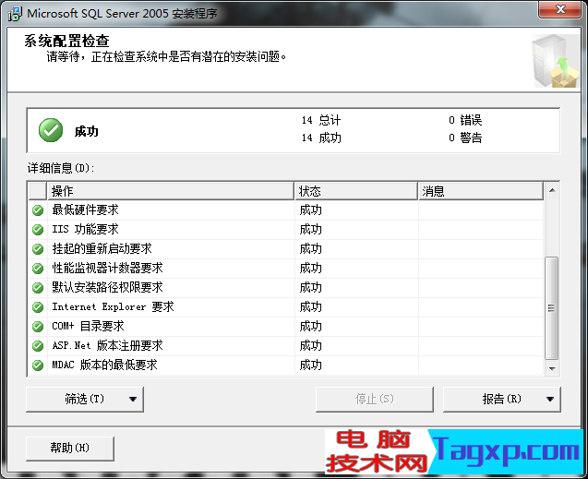Select the Internet Explorer 要求 row
Viewport: 588px width, 479px height.
click(286, 307)
